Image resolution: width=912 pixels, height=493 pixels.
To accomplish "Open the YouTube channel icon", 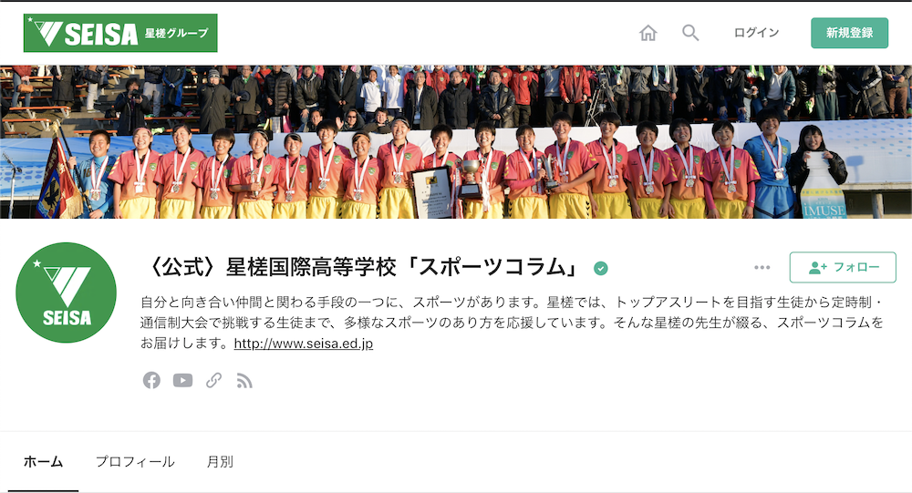I will [x=182, y=380].
